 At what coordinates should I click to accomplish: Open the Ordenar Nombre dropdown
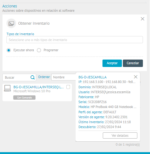[64, 77]
